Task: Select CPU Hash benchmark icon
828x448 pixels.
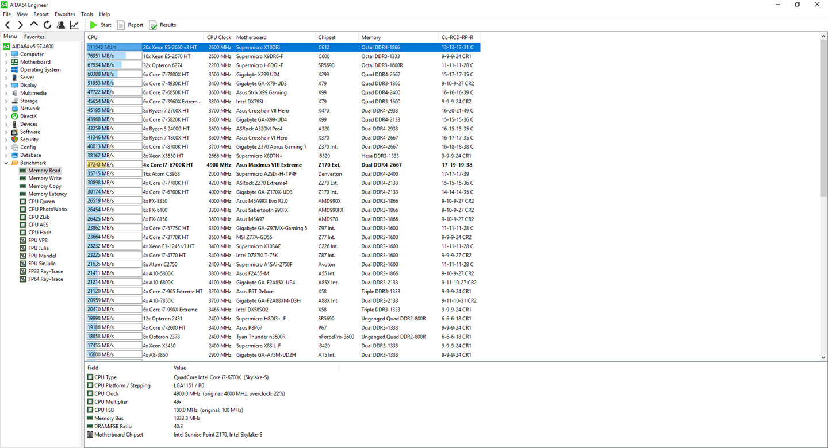Action: point(23,233)
